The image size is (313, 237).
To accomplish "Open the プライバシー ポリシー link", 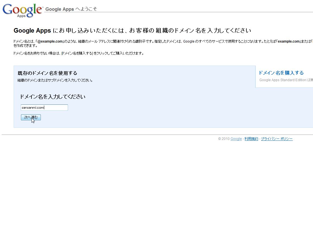I will 277,139.
